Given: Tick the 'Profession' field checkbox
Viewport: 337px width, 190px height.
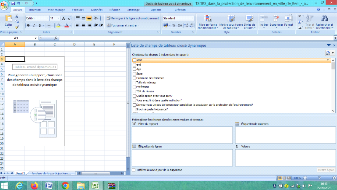Looking at the screenshot, I should pos(134,87).
